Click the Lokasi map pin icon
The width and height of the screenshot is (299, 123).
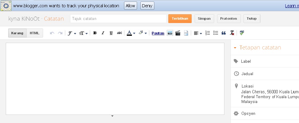click(x=236, y=86)
